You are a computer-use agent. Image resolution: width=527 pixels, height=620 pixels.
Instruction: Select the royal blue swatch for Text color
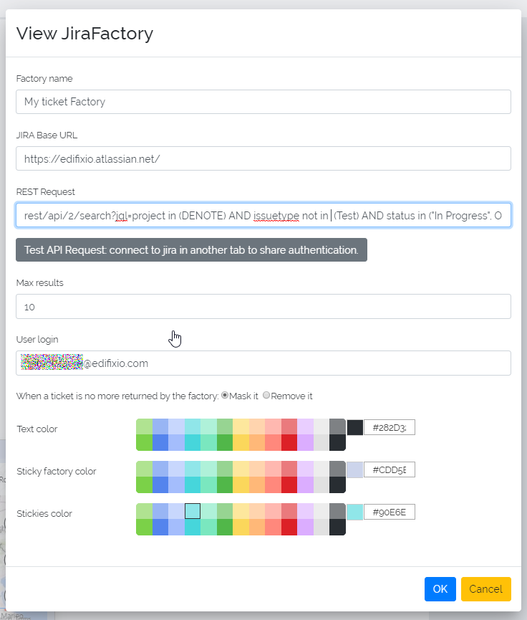pos(160,442)
